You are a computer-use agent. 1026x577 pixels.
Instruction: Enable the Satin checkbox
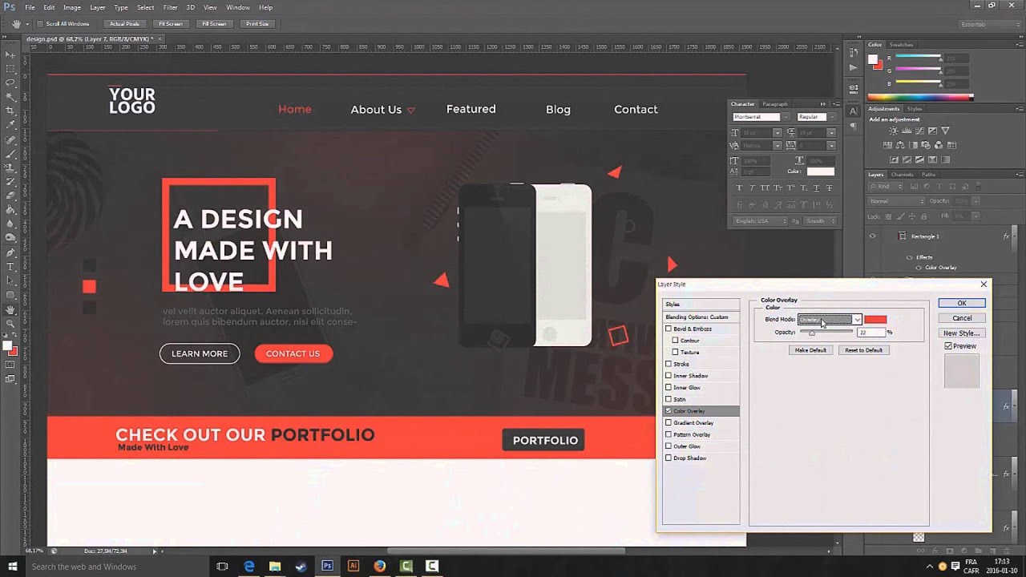tap(669, 399)
